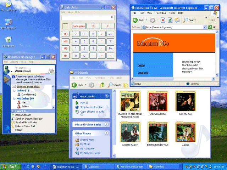The height and width of the screenshot is (170, 227).
Task: Click the CE button in Calculator
Action: click(x=93, y=26)
